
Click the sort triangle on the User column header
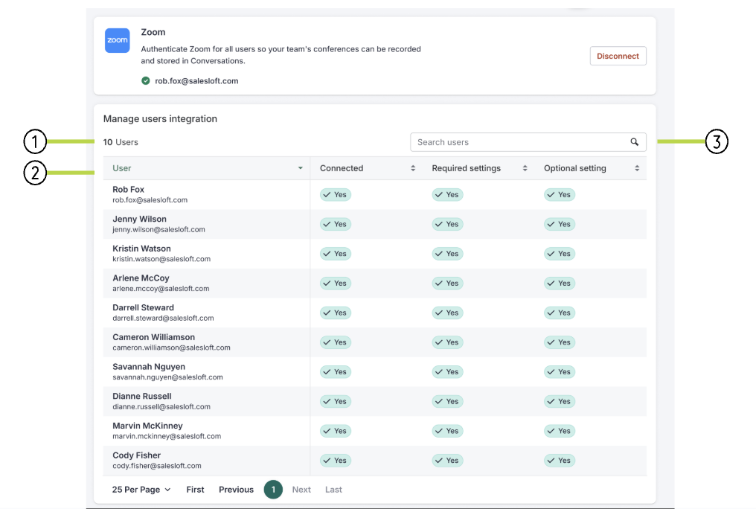tap(301, 167)
